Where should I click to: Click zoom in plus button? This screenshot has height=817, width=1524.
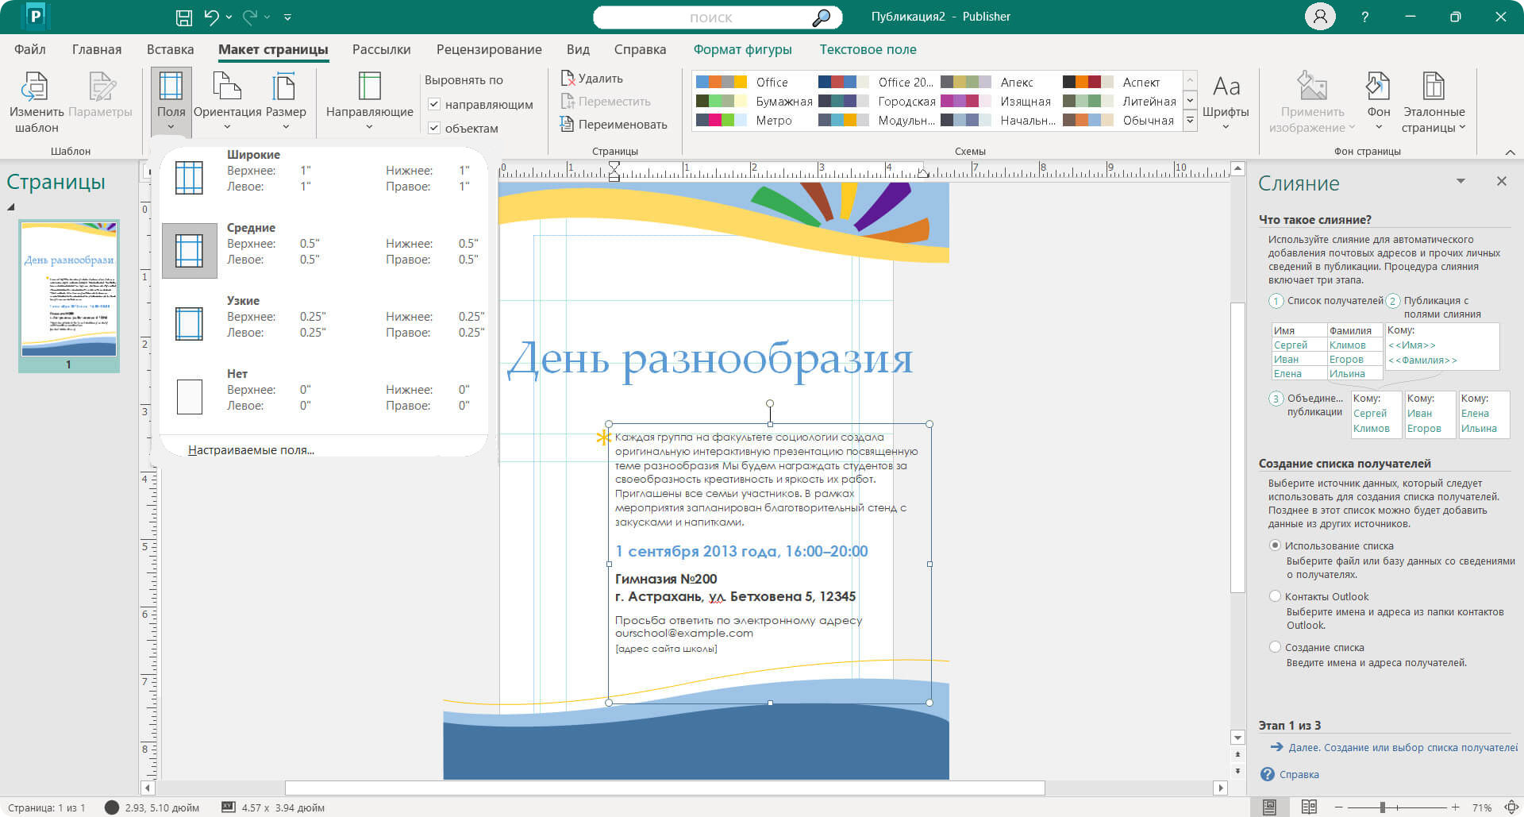(1455, 807)
